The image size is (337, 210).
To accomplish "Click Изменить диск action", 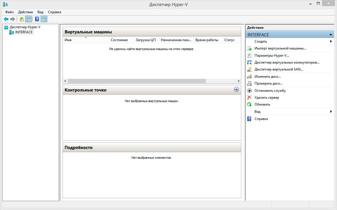I will (x=268, y=77).
